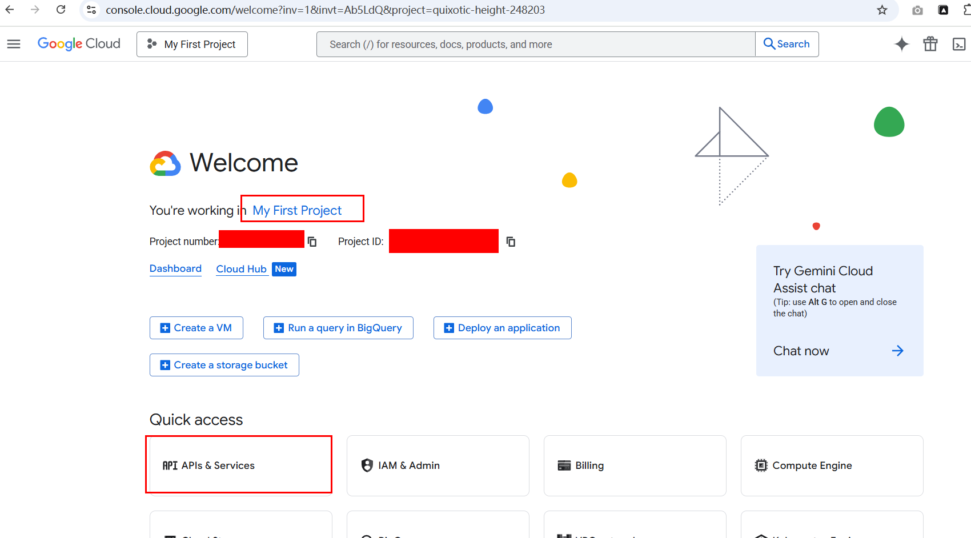The width and height of the screenshot is (971, 538).
Task: Go back with the browser back arrow
Action: (10, 10)
